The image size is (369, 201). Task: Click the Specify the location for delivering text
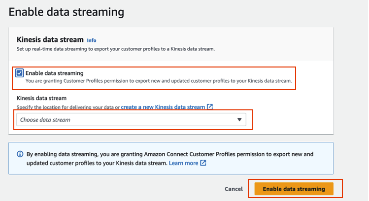68,107
